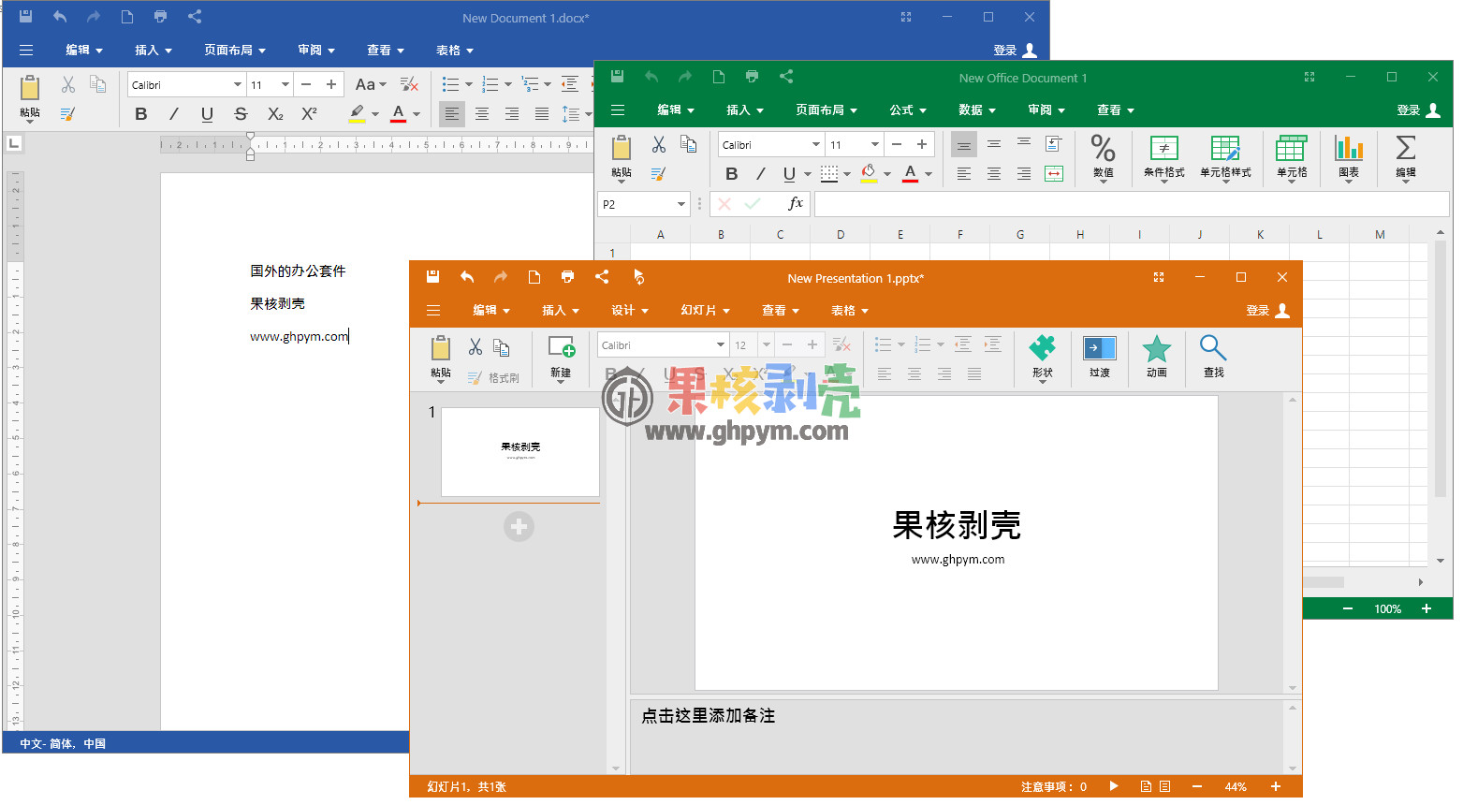This screenshot has height=805, width=1463.
Task: Toggle strikethrough in the Word document toolbar
Action: [x=241, y=114]
